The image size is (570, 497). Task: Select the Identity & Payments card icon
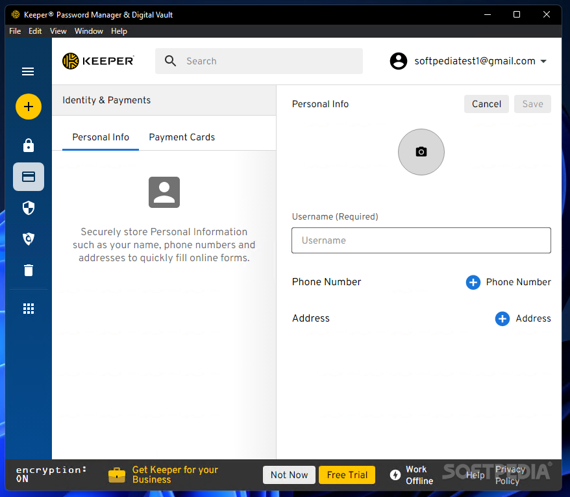pyautogui.click(x=29, y=177)
